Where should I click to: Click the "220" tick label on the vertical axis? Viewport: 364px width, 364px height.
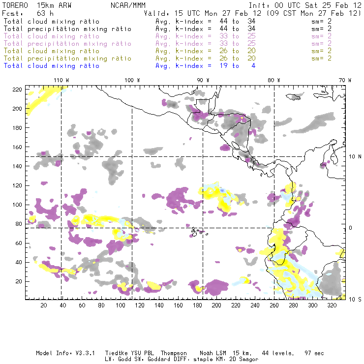[x=17, y=90]
